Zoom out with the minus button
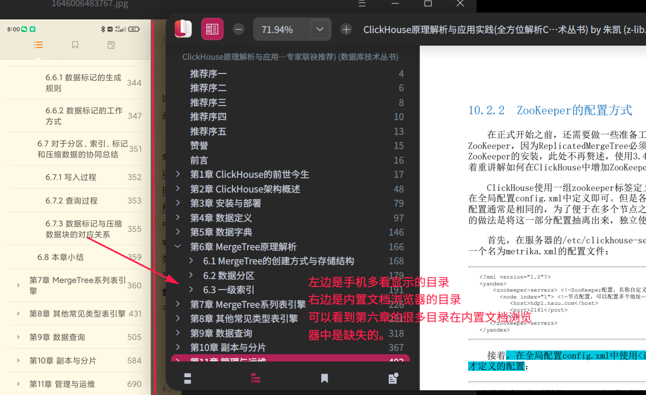Screen dimensions: 646x395 tap(239, 29)
